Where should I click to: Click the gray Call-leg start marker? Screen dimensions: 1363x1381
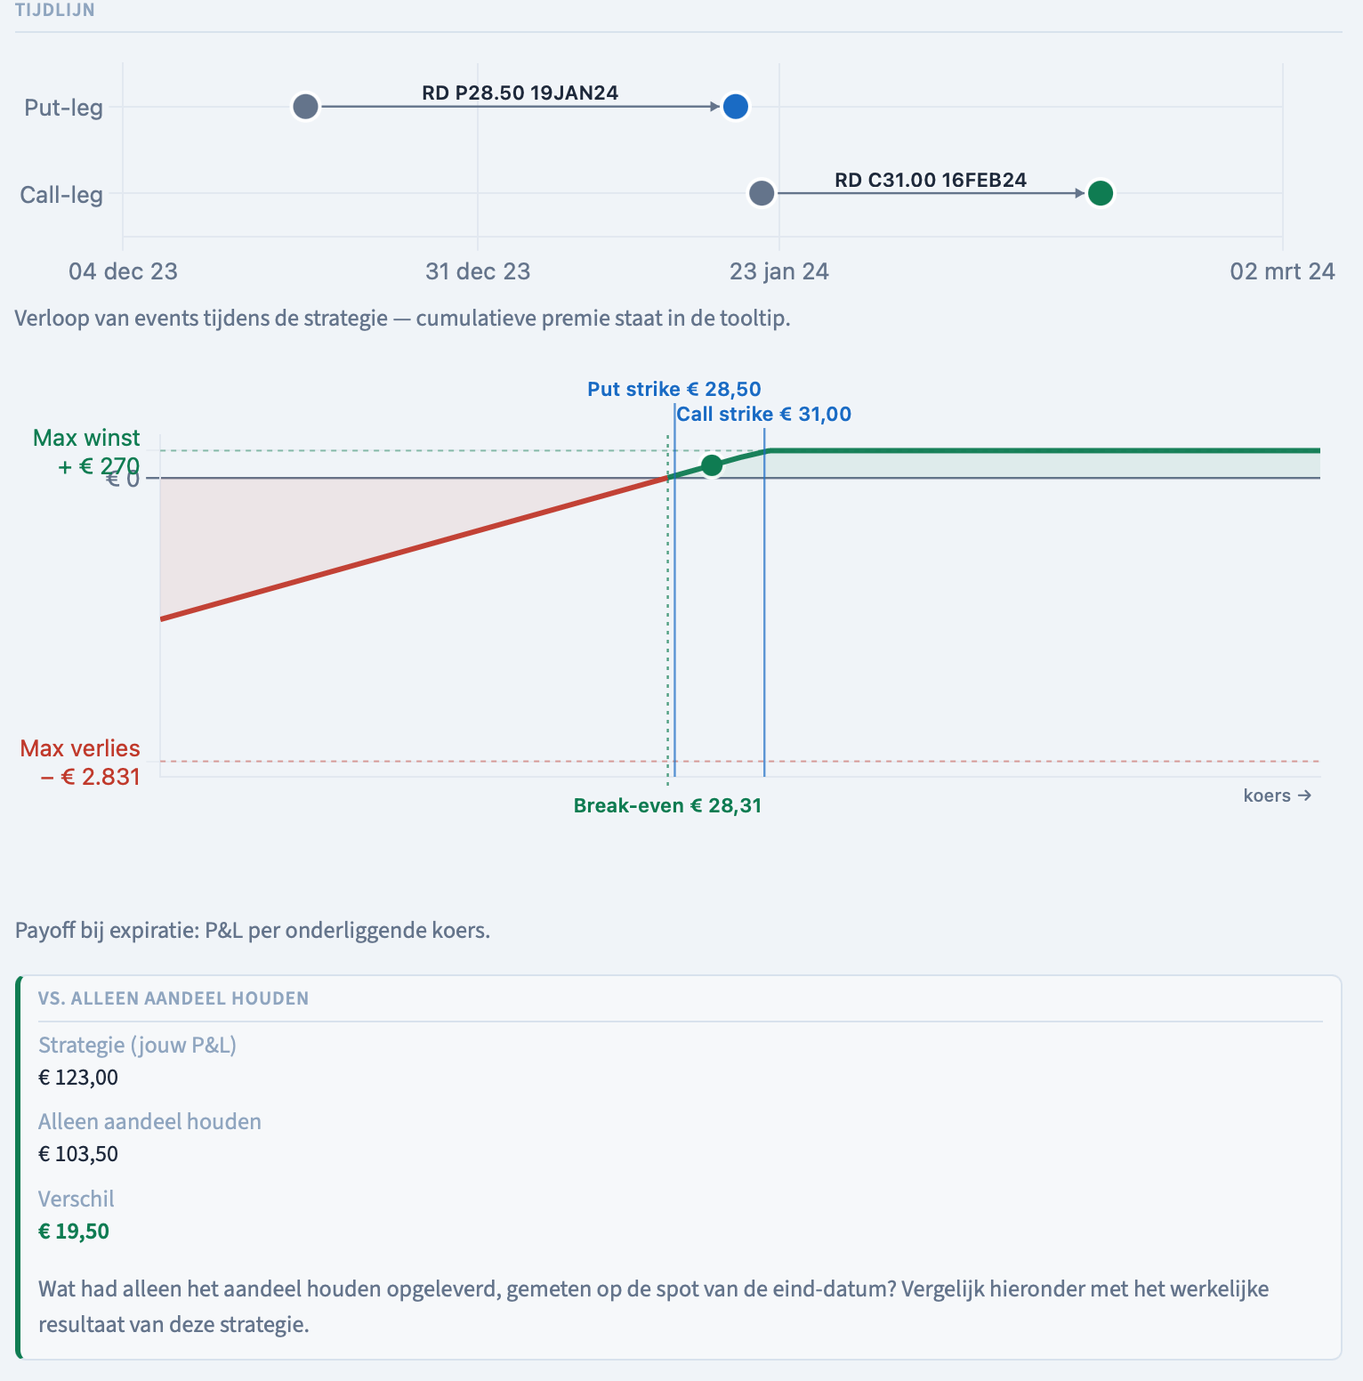coord(762,193)
